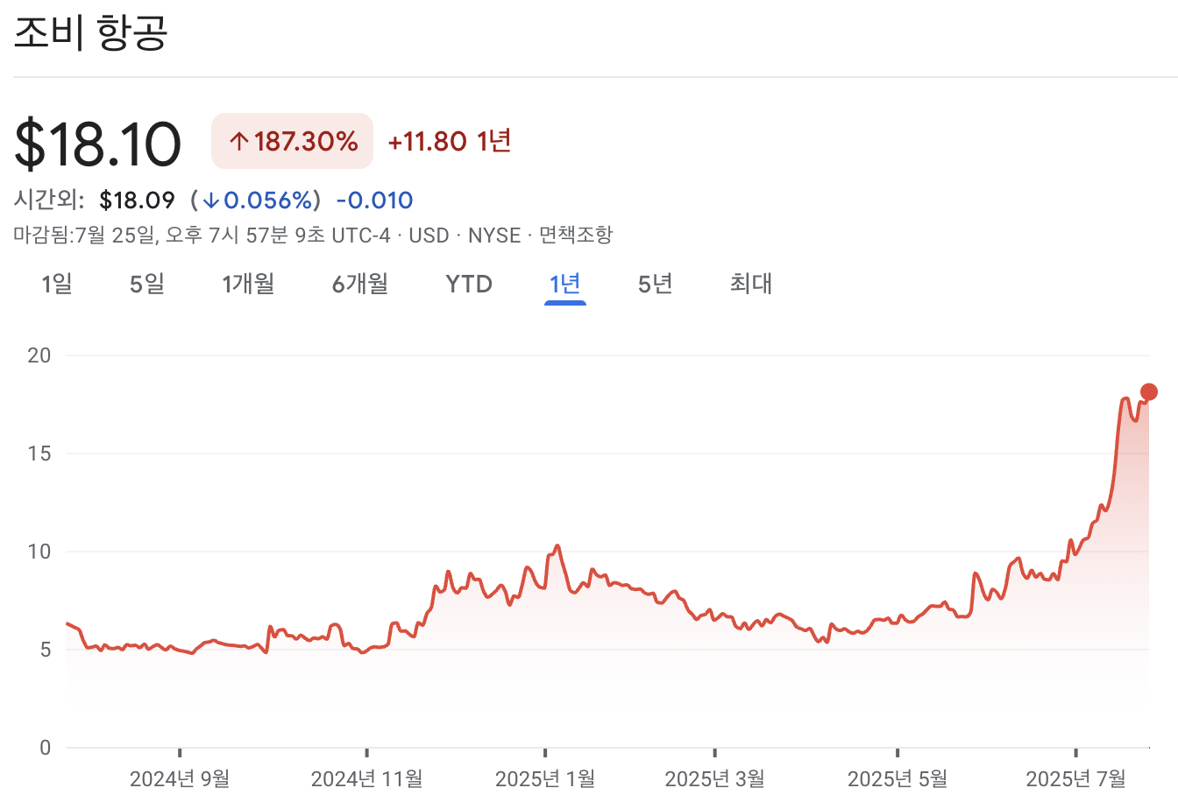Open the 최대 chart view
This screenshot has width=1178, height=809.
749,284
